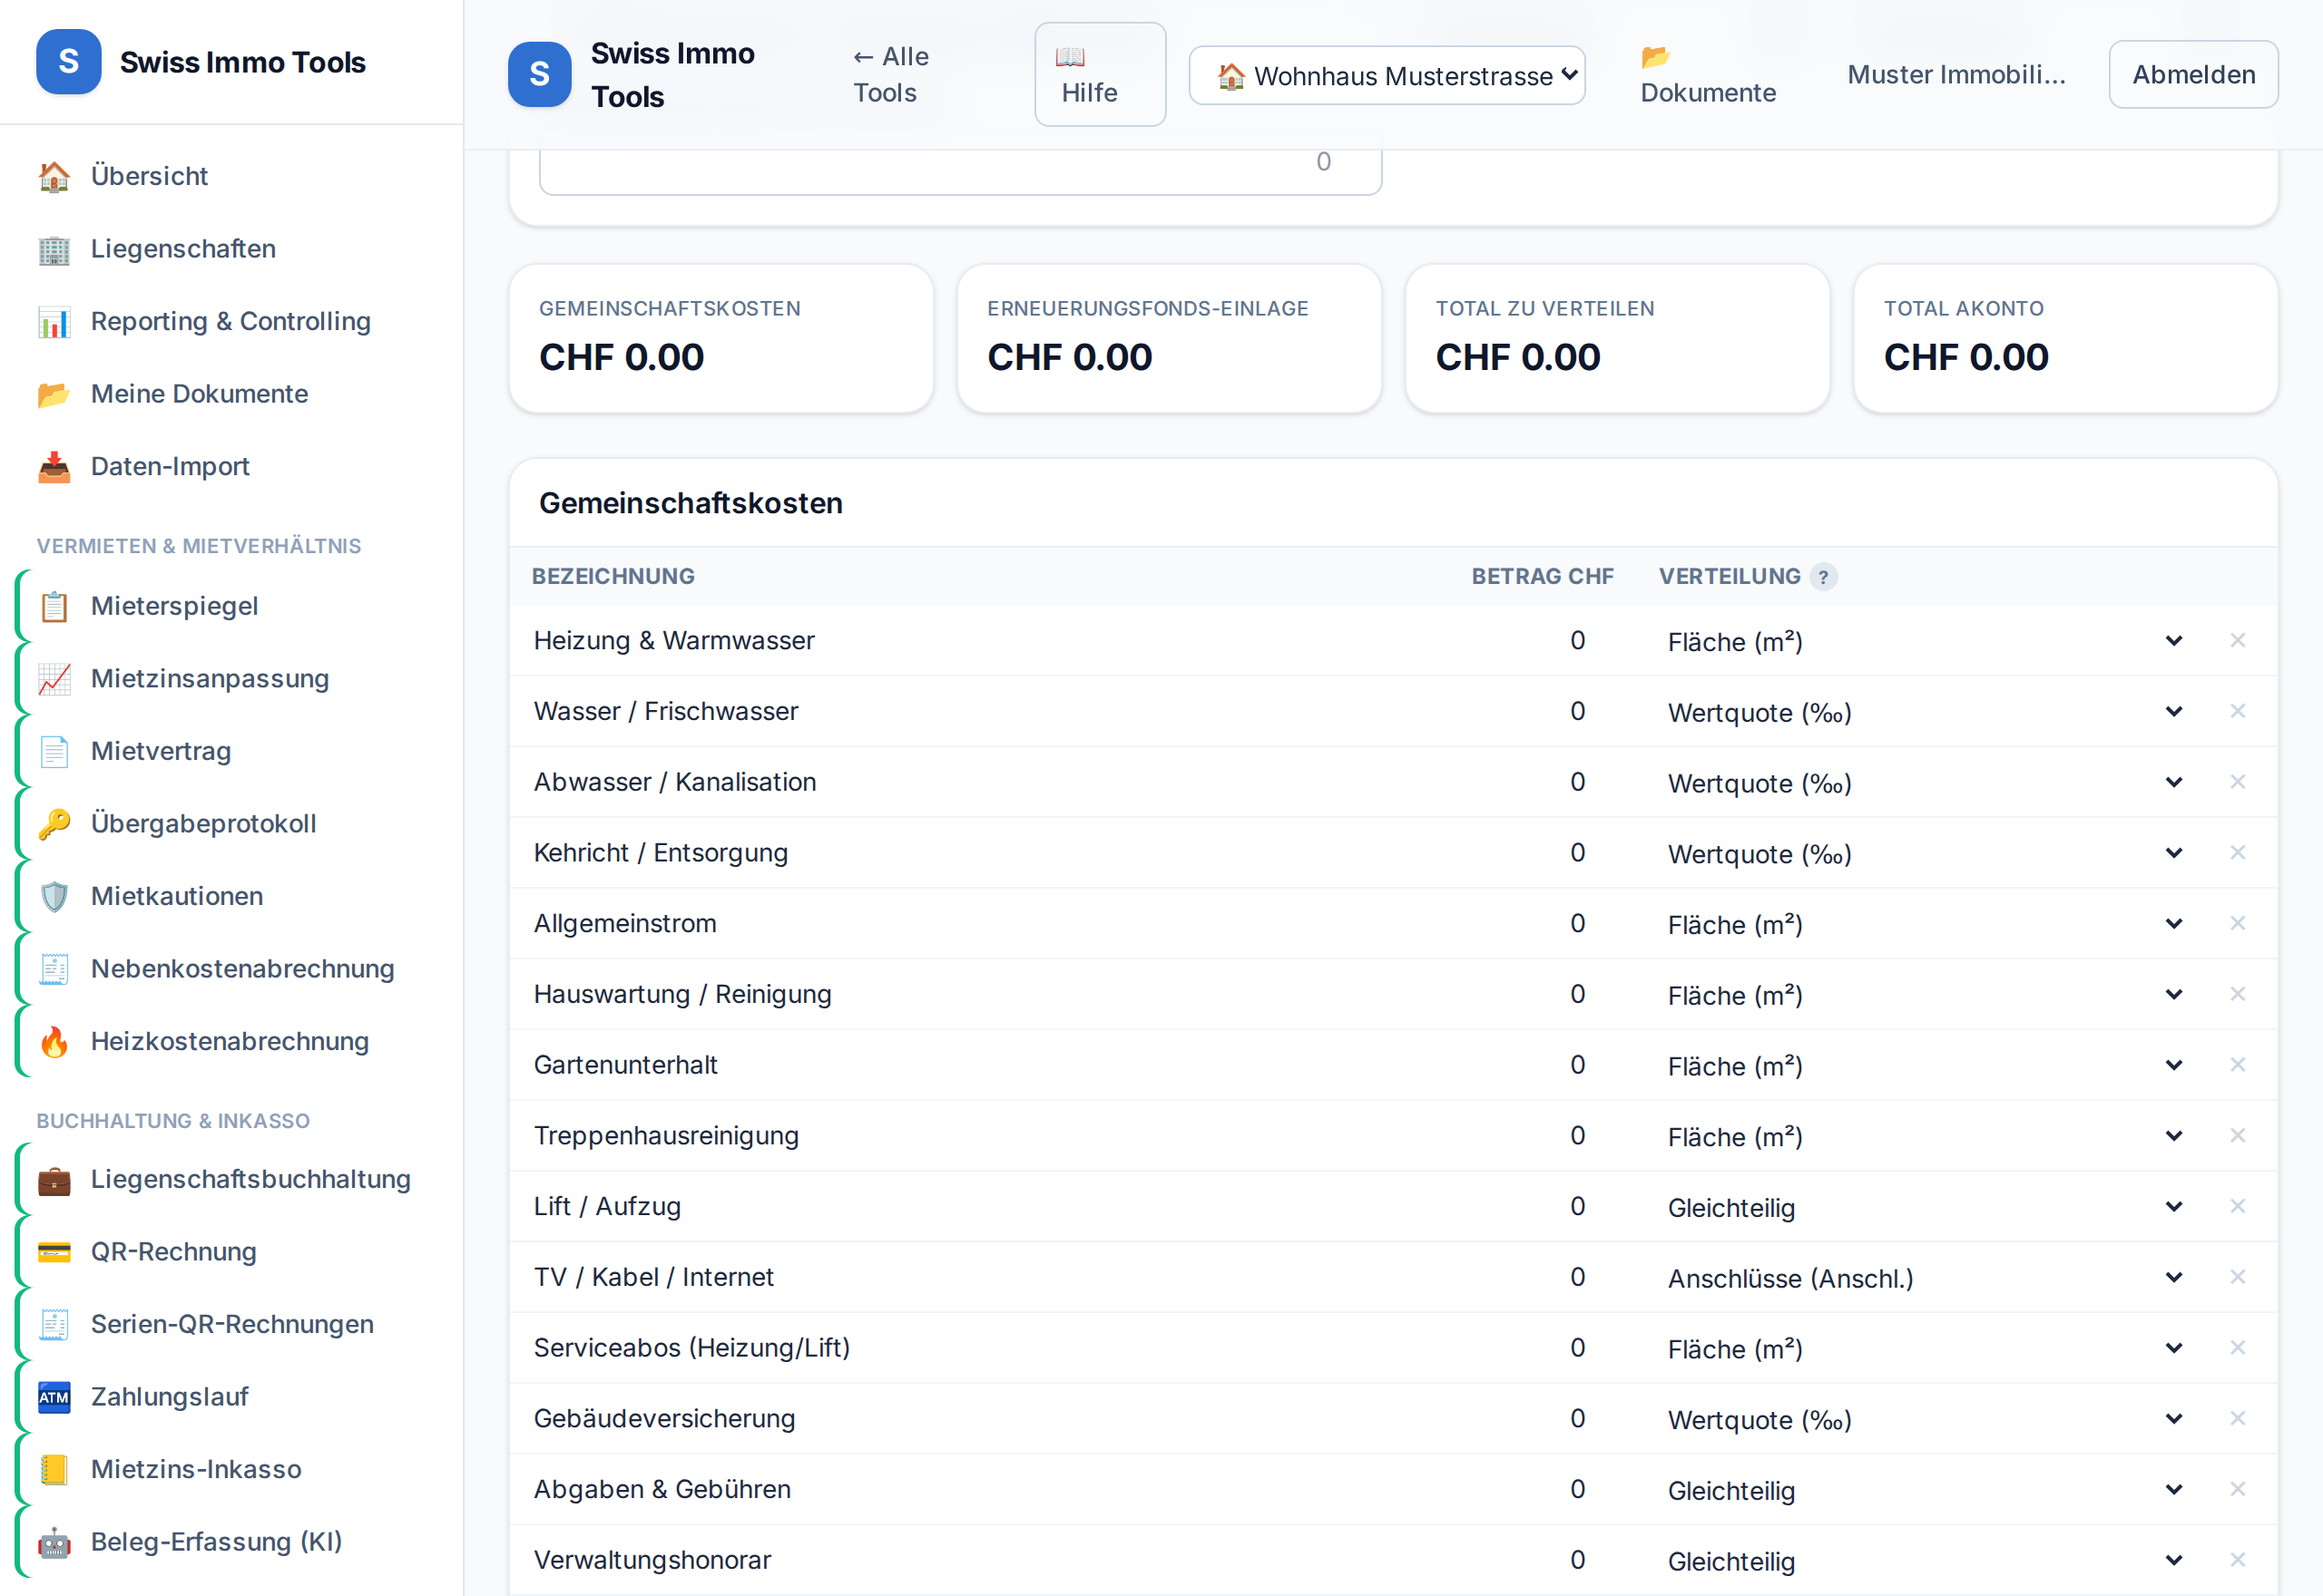2323x1596 pixels.
Task: Open Verteilung dropdown for TV / Kabel / Internet
Action: click(1925, 1278)
